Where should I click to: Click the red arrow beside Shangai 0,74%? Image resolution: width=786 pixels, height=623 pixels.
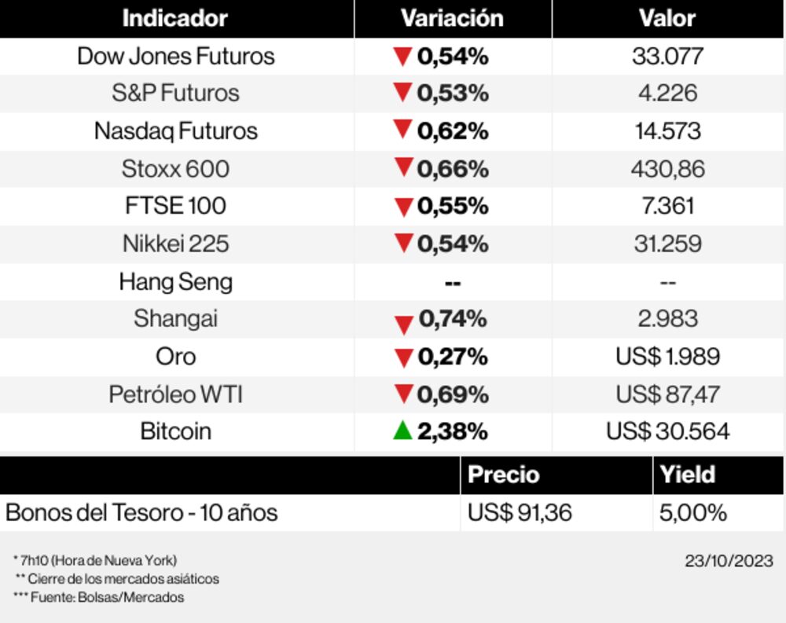click(404, 324)
